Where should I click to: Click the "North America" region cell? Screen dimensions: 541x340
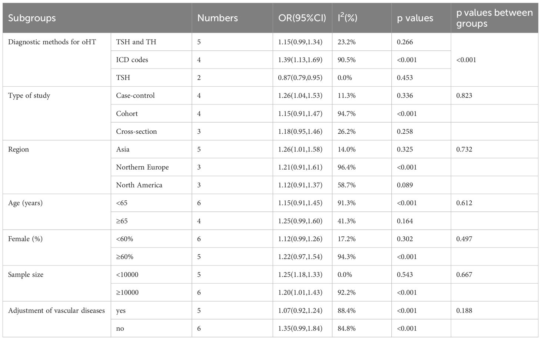click(x=139, y=185)
